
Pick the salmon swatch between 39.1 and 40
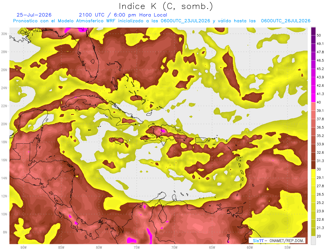click(x=313, y=106)
